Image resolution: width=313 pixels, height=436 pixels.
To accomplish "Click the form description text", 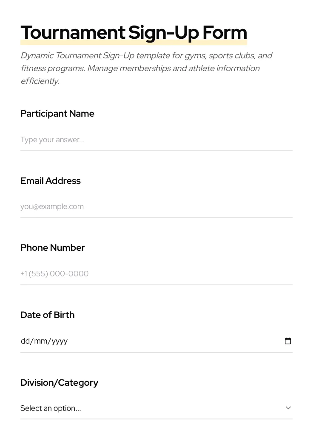I will pos(146,68).
